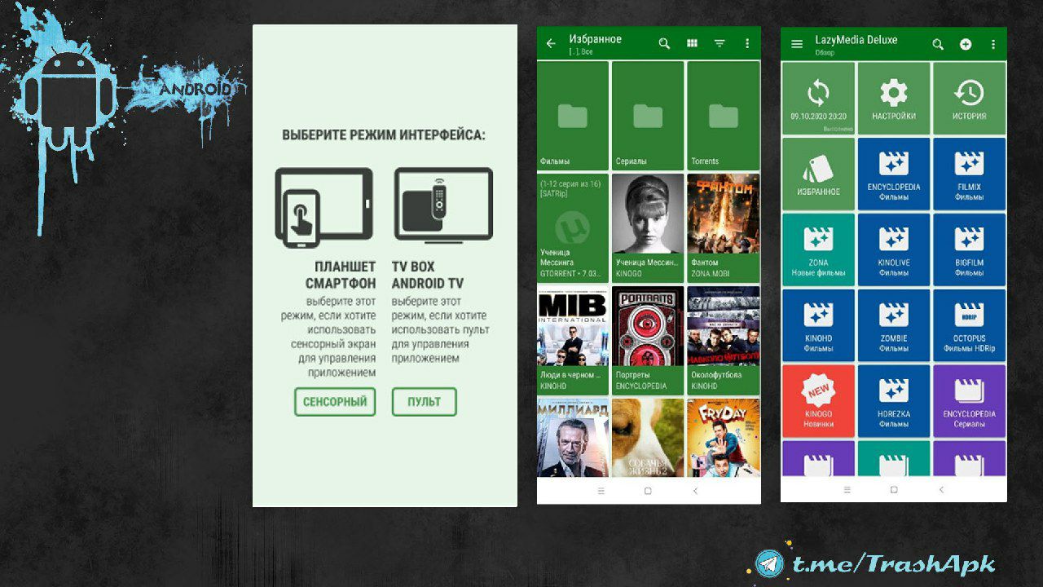Open LazyMedia Deluxe hamburger menu
This screenshot has width=1043, height=587.
[797, 44]
